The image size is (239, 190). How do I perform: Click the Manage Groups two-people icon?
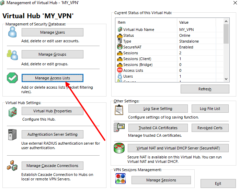point(12,55)
